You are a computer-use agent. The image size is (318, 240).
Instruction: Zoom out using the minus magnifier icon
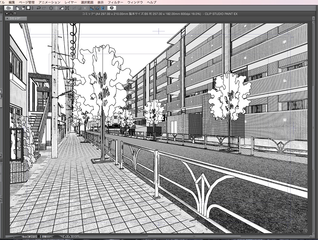coord(30,236)
